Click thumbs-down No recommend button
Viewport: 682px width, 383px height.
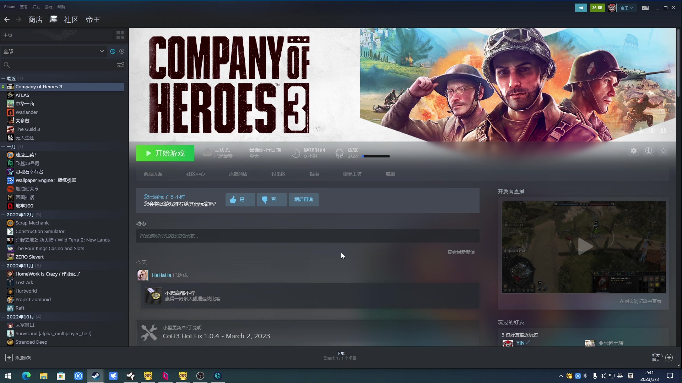pyautogui.click(x=272, y=200)
